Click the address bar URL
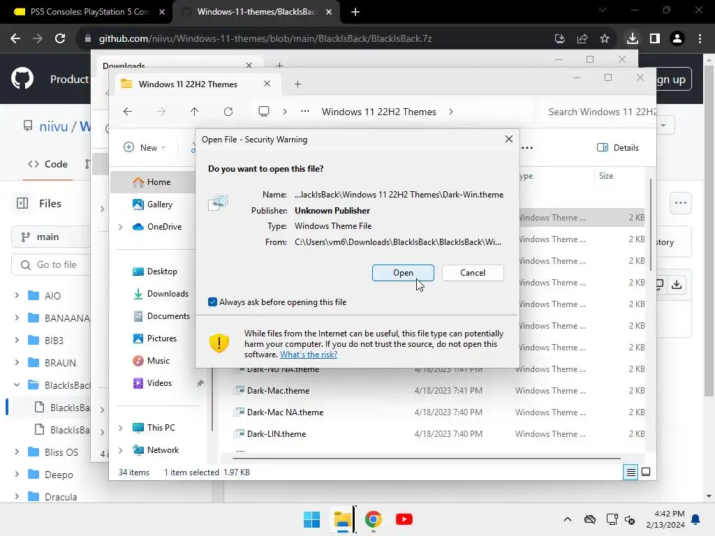The width and height of the screenshot is (715, 536). click(265, 38)
